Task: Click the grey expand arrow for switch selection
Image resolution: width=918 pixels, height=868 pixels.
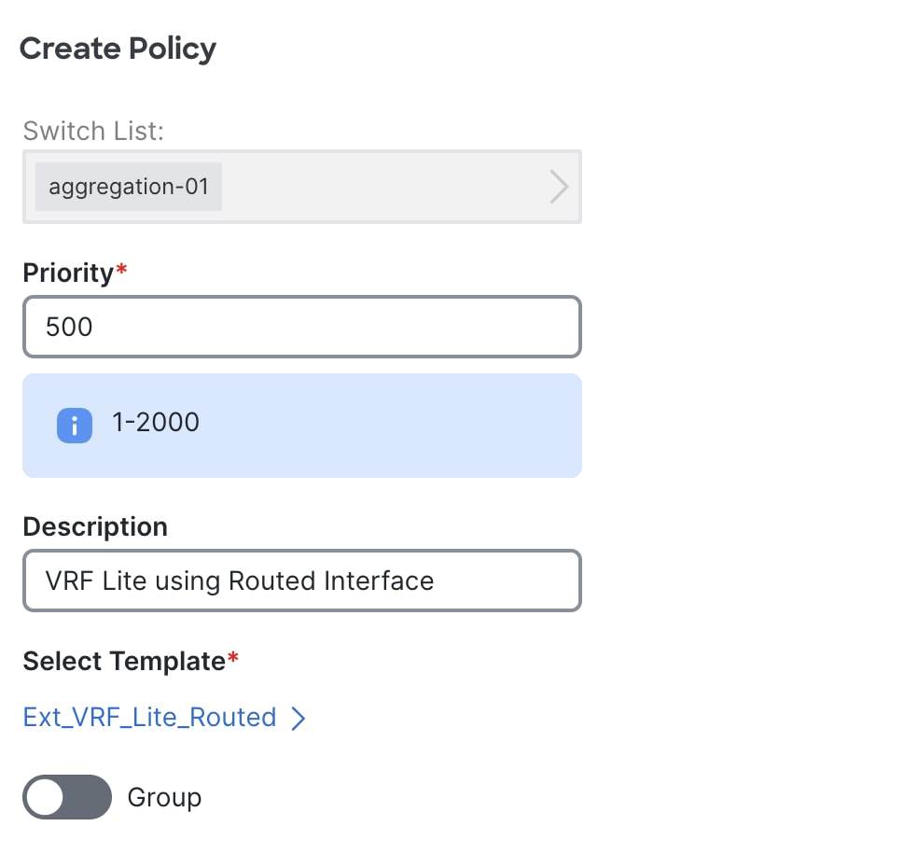Action: pyautogui.click(x=558, y=187)
